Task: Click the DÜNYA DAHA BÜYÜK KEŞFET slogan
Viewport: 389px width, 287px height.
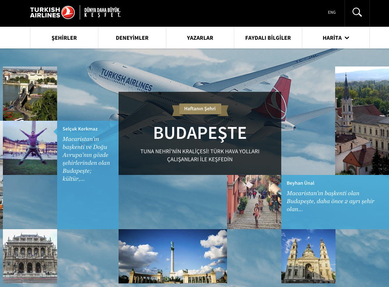Action: [102, 12]
